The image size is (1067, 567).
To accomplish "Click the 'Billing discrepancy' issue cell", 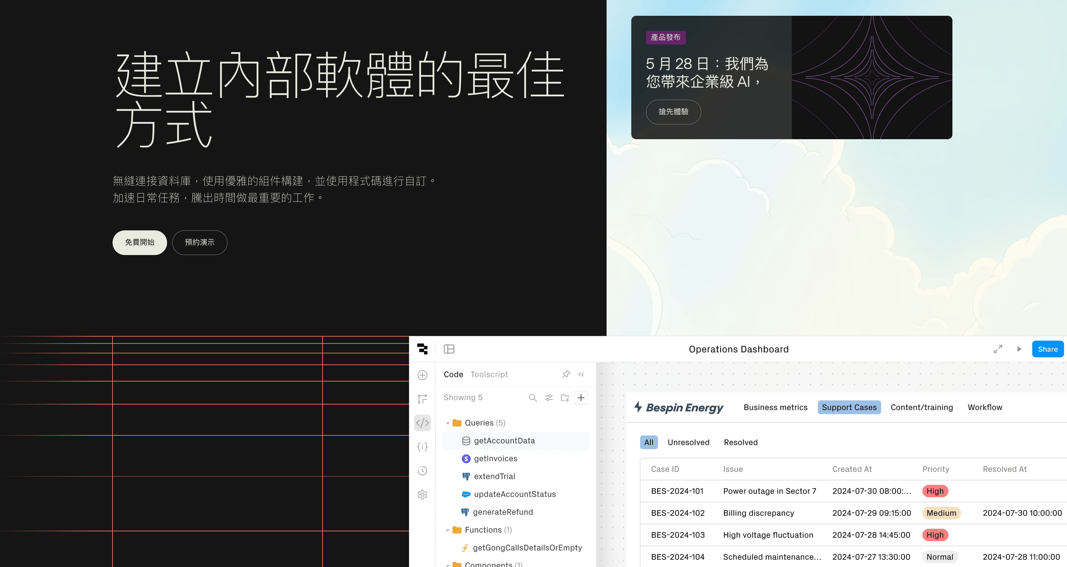I will pos(759,513).
